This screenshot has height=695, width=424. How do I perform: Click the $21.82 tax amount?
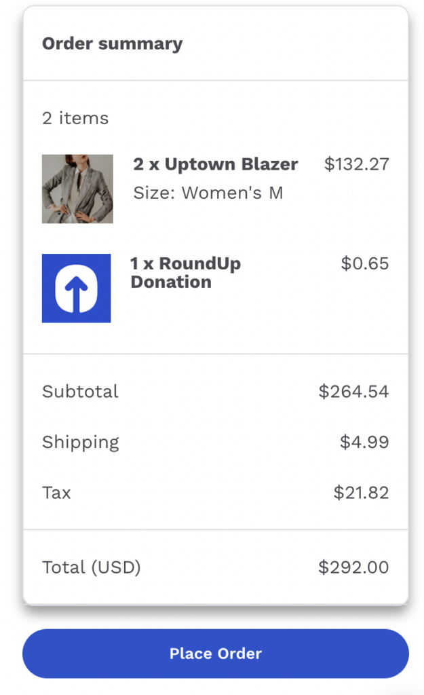click(x=361, y=493)
